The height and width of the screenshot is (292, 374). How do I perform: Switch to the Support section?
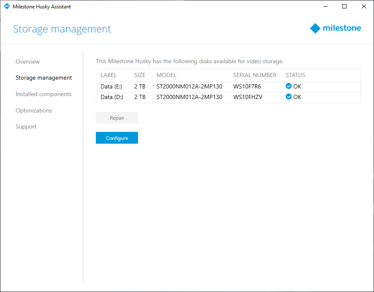[26, 127]
